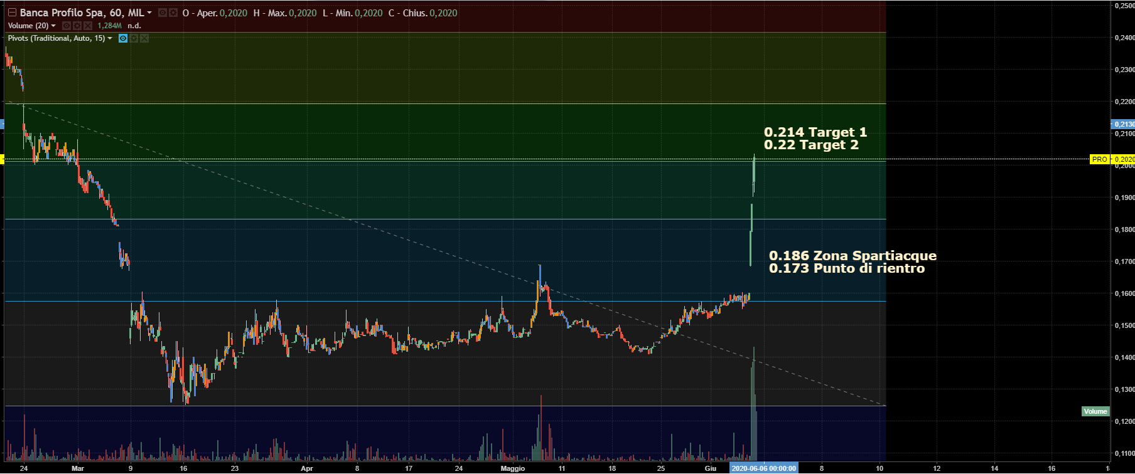Viewport: 1135px width, 474px height.
Task: Remove the Volume indicator with X icon
Action: pos(88,26)
